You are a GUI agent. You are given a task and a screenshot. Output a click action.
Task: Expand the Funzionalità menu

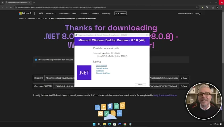(64, 13)
